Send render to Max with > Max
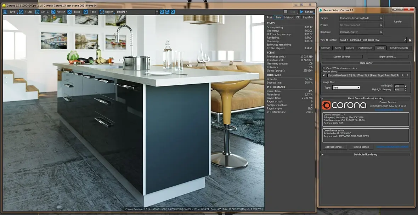 21,12
